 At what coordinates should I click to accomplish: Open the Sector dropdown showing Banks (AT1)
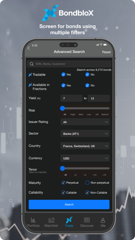(85, 134)
